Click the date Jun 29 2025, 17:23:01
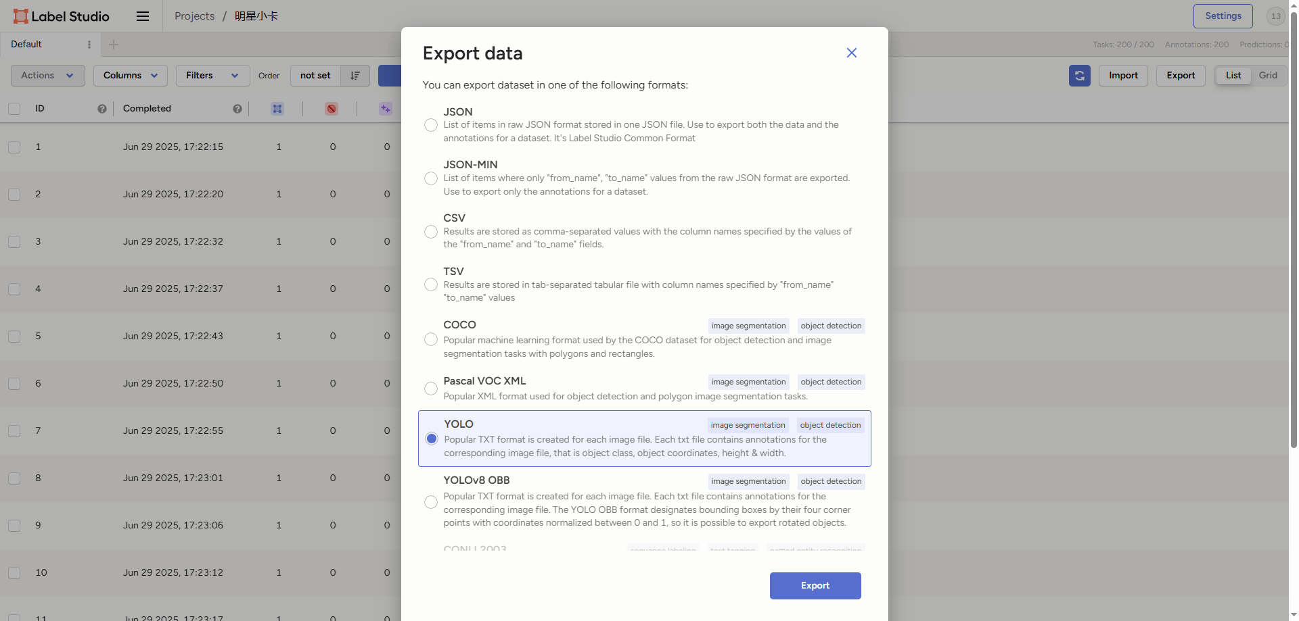 coord(173,478)
